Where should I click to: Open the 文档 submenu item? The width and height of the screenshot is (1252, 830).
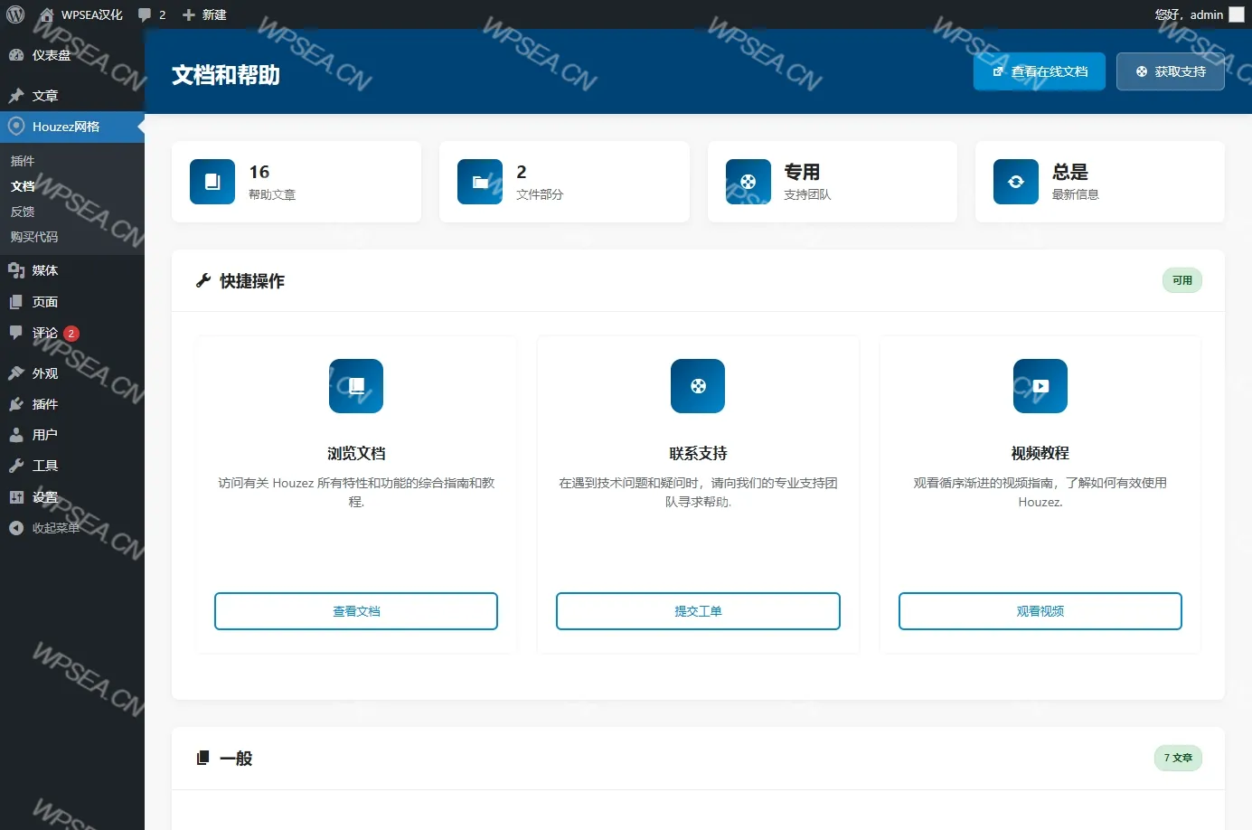[x=23, y=186]
